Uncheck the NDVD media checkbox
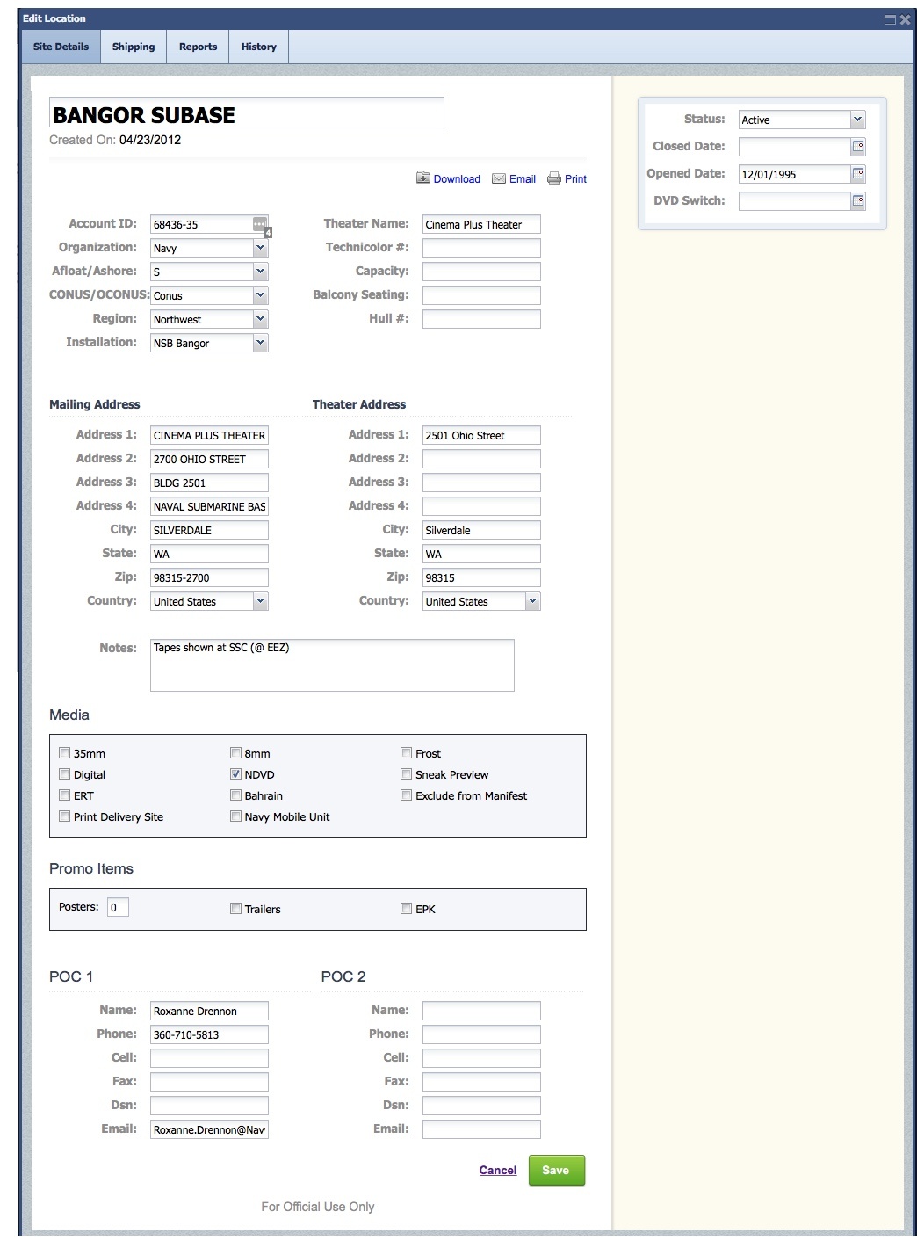The height and width of the screenshot is (1241, 917). click(235, 774)
